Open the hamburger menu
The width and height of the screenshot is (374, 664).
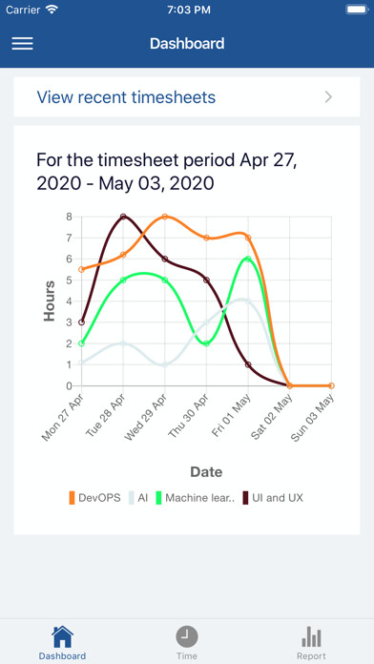tap(23, 43)
